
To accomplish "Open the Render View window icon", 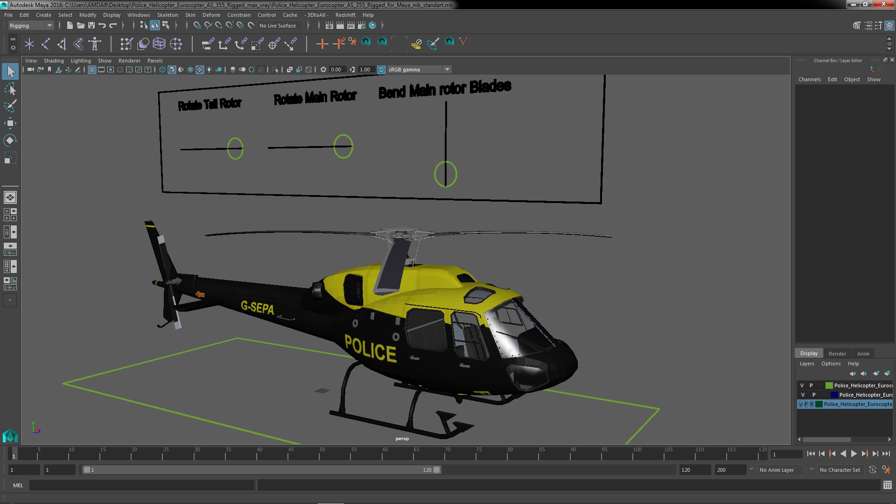I will pos(329,26).
